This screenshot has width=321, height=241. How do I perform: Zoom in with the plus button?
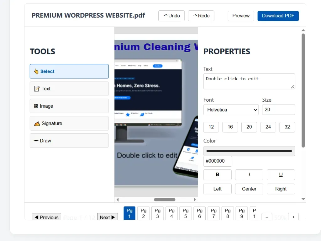(x=293, y=217)
